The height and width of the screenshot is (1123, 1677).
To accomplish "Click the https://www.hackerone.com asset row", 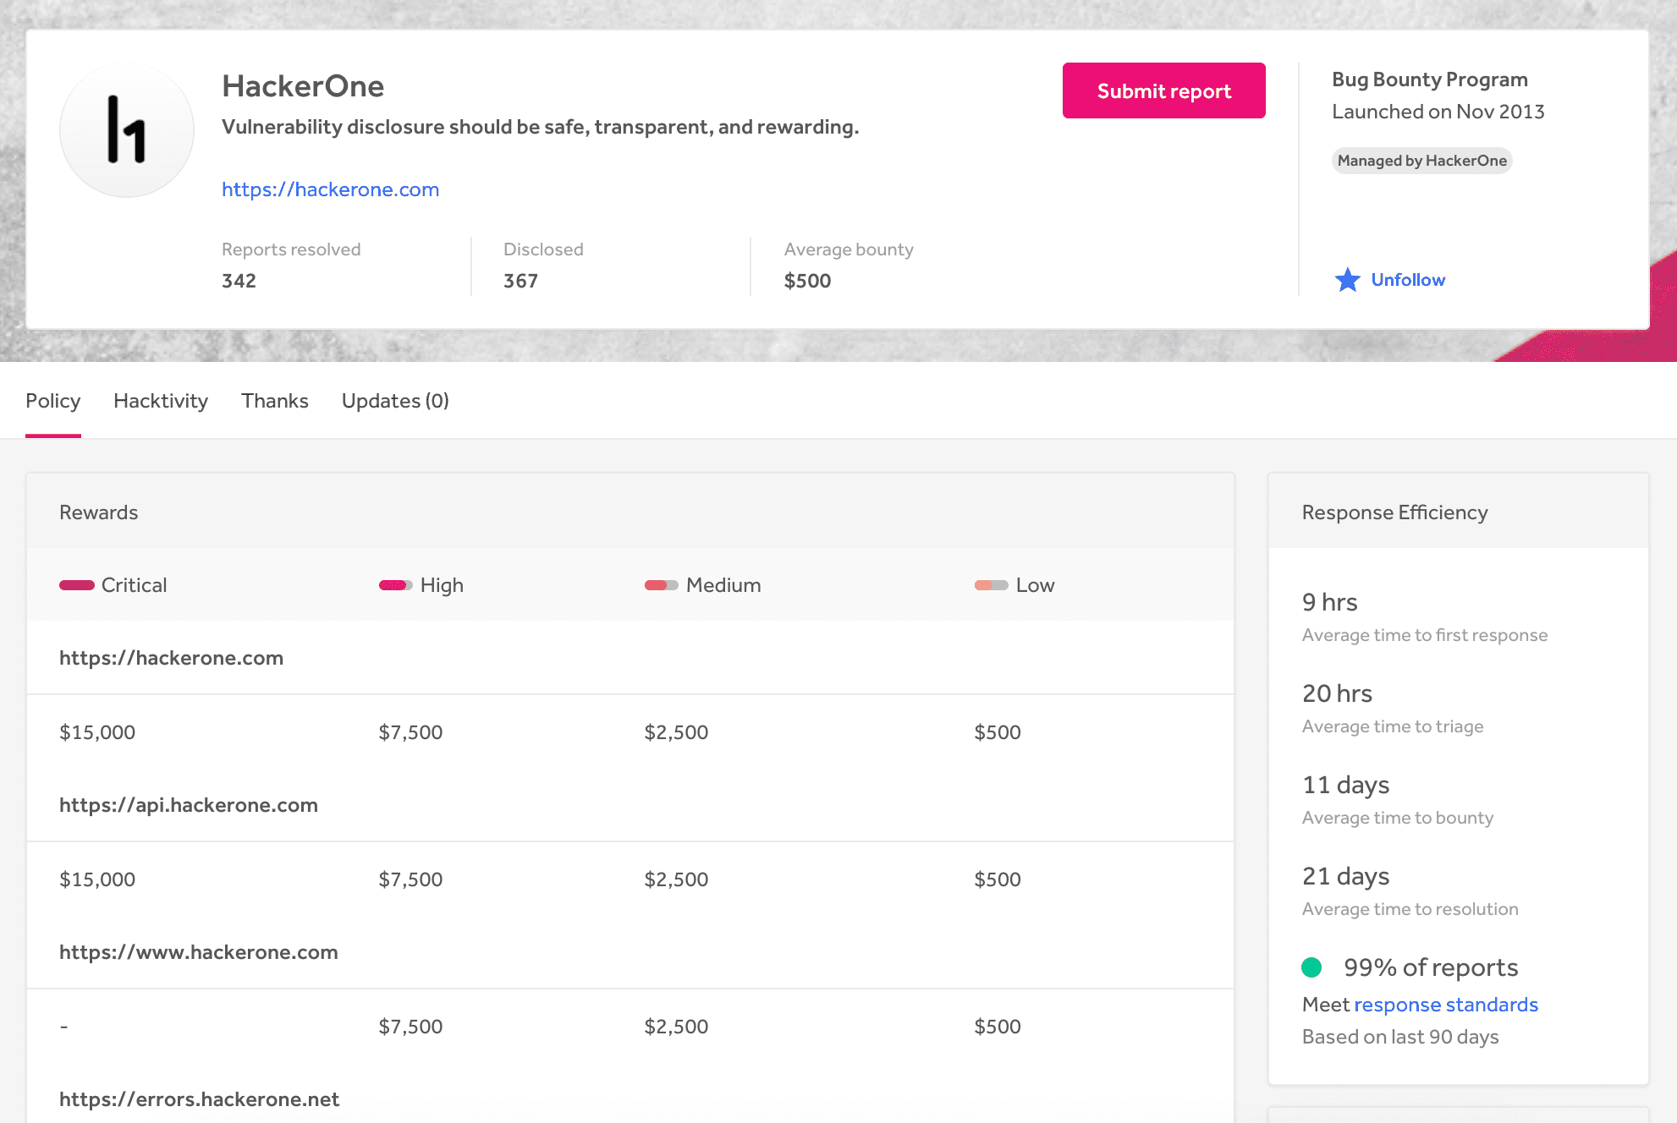I will (x=199, y=952).
